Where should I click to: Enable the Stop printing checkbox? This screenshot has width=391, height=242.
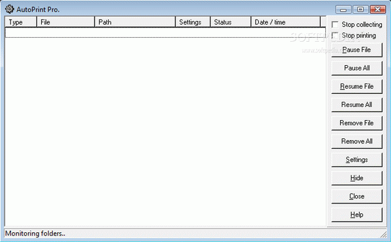(x=335, y=35)
